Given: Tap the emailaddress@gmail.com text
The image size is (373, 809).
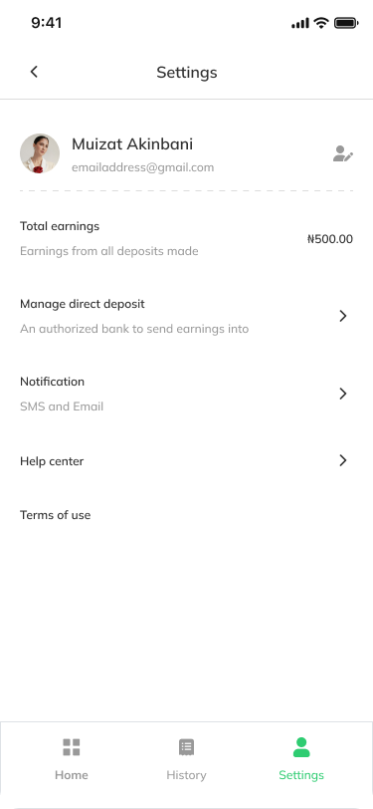Looking at the screenshot, I should pyautogui.click(x=142, y=167).
